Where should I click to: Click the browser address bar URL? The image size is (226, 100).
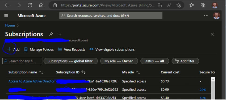(x=108, y=5)
